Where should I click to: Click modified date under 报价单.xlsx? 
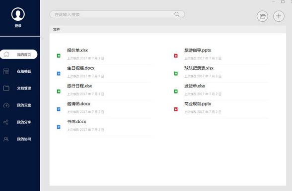click(85, 58)
